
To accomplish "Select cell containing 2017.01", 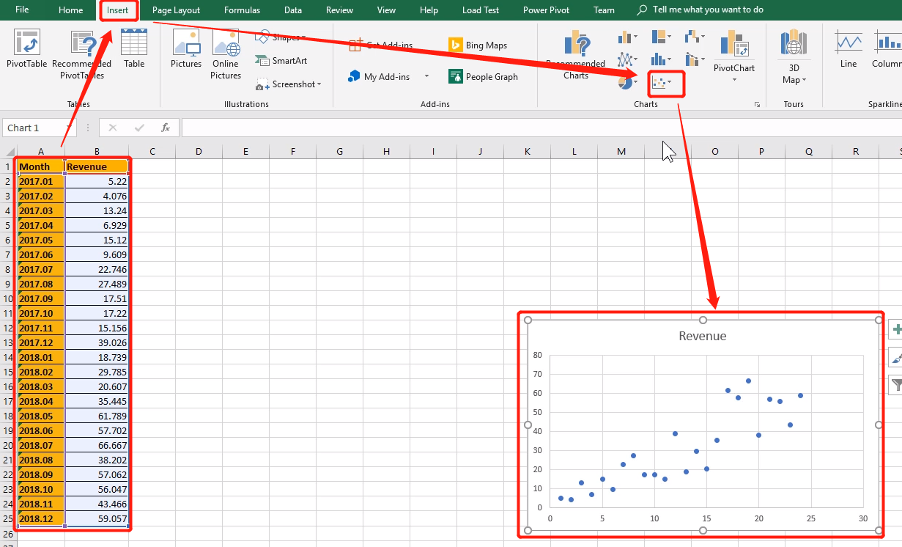I will click(41, 181).
